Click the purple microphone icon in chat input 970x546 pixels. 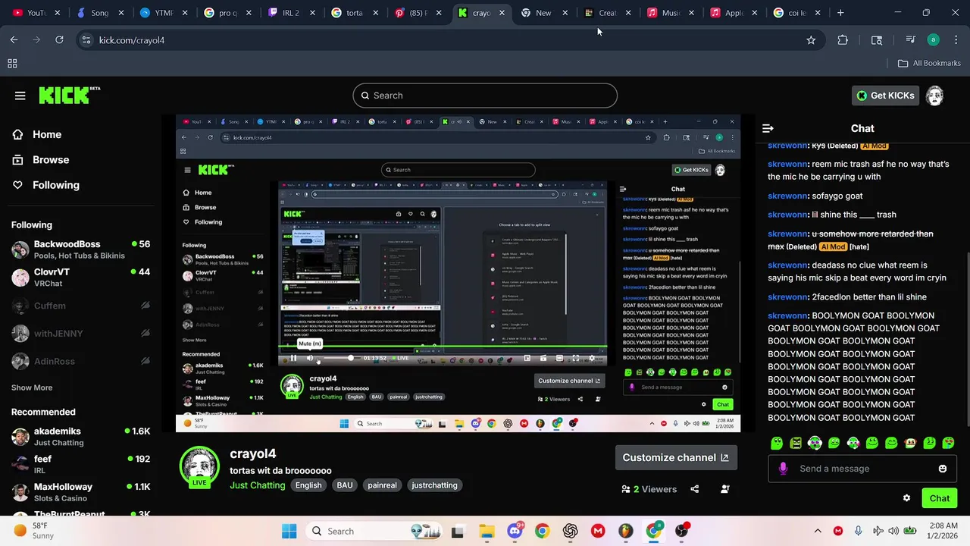pyautogui.click(x=783, y=469)
